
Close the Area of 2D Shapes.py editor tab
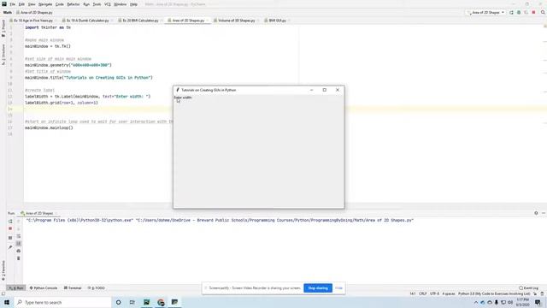tap(207, 21)
